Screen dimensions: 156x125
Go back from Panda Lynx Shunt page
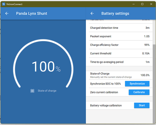pos(7,13)
